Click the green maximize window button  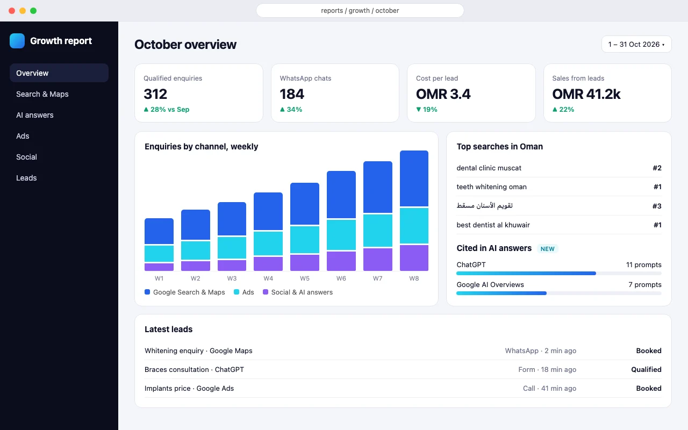tap(33, 11)
